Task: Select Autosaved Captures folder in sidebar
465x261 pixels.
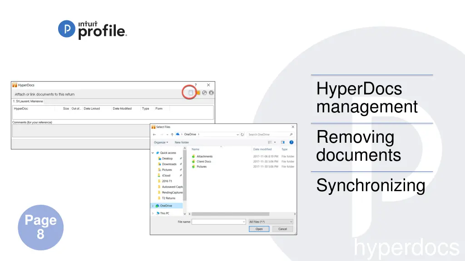Action: pyautogui.click(x=172, y=187)
